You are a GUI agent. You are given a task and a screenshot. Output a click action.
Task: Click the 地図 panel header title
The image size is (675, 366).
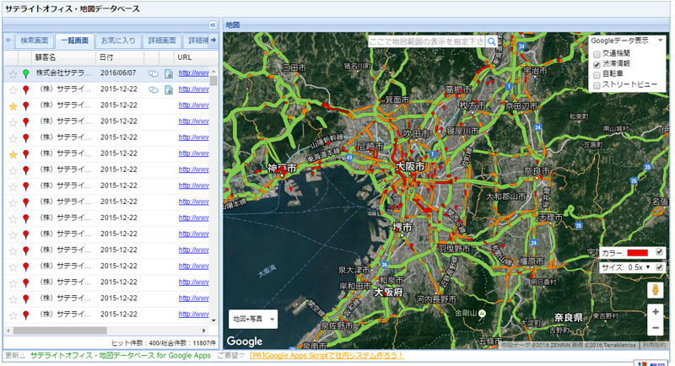pyautogui.click(x=233, y=25)
